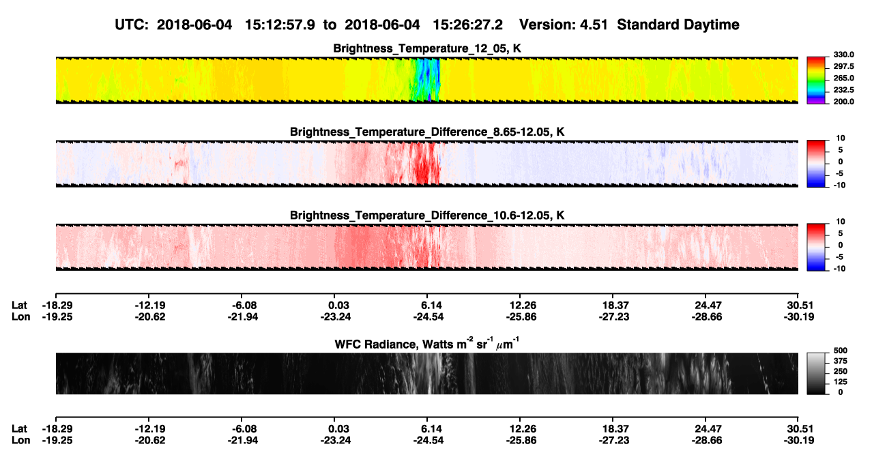Select the WFC Radiance grayscale image strip
The height and width of the screenshot is (455, 887).
point(426,373)
